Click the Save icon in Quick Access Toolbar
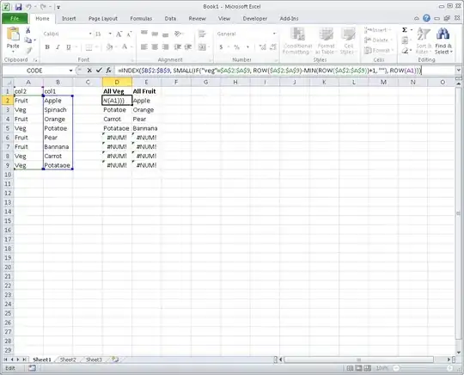Viewport: 464px width, 375px height. [18, 7]
